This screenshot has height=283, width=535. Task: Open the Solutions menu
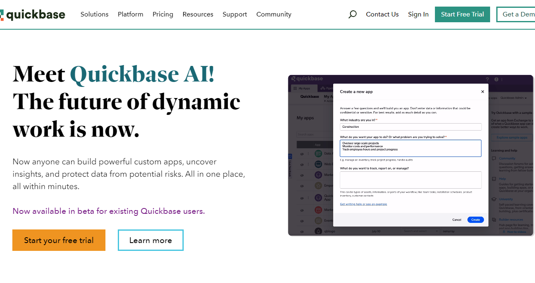[94, 14]
